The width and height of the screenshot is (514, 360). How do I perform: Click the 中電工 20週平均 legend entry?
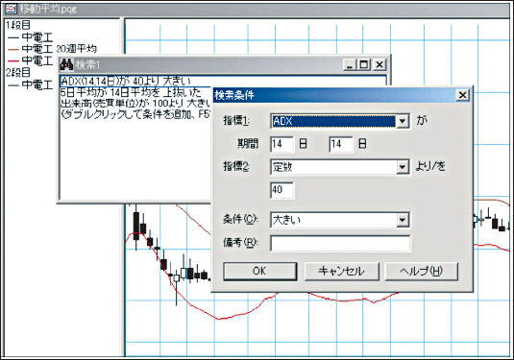coord(53,49)
